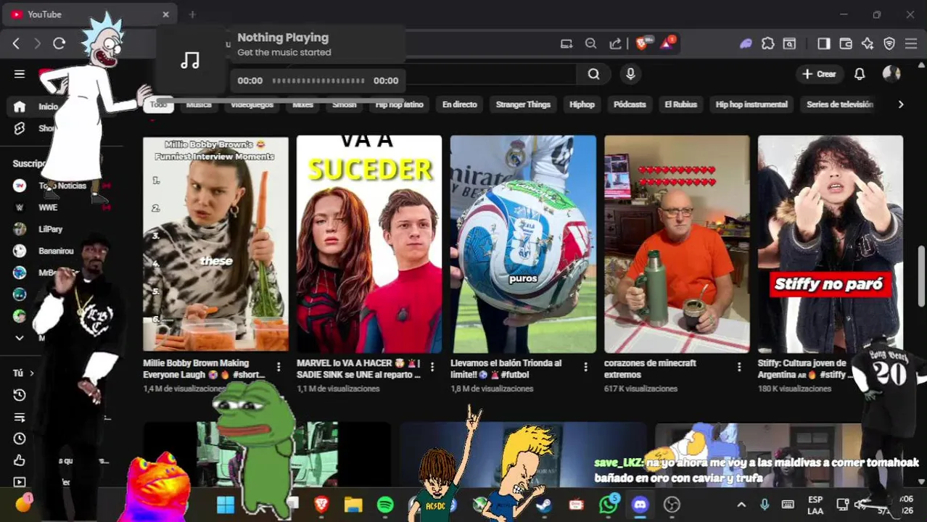Open the soccer ball Trionda thumbnail
This screenshot has height=522, width=927.
(x=523, y=244)
